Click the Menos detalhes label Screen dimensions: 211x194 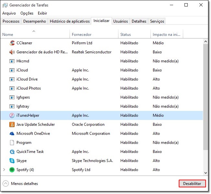pyautogui.click(x=25, y=184)
